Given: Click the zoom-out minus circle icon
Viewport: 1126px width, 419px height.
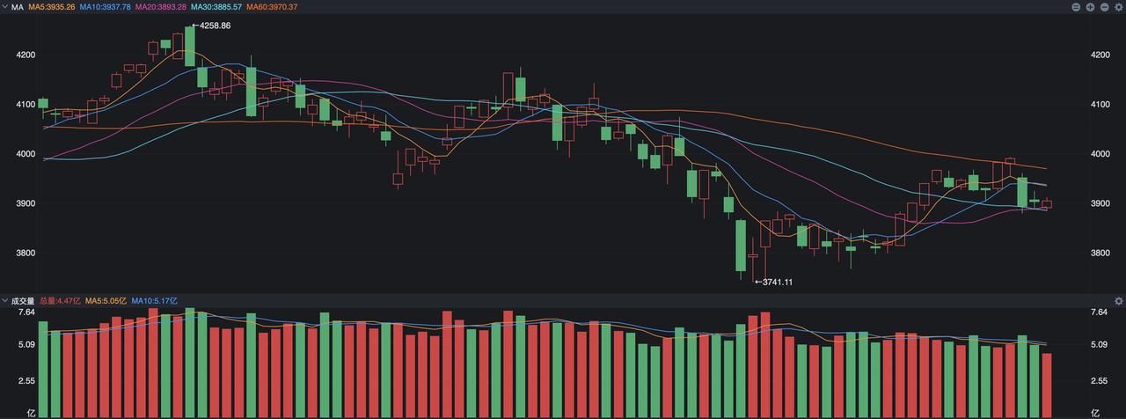Looking at the screenshot, I should 1104,7.
